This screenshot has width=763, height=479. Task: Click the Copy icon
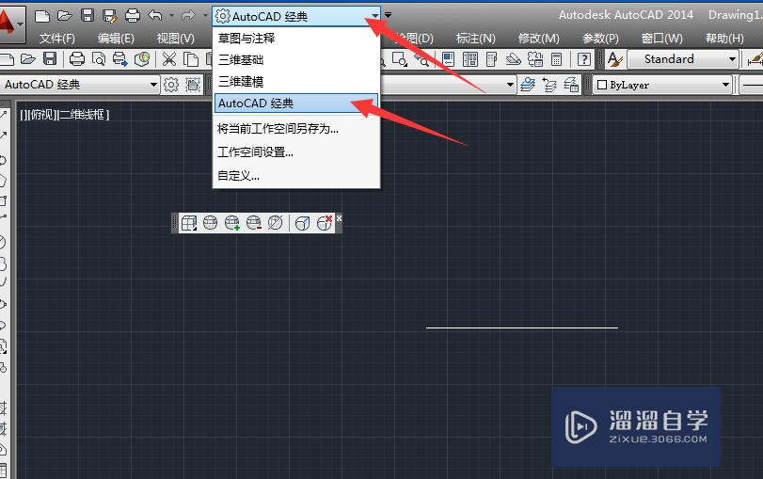coord(191,59)
